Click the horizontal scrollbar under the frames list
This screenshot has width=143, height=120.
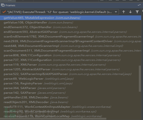53,119
